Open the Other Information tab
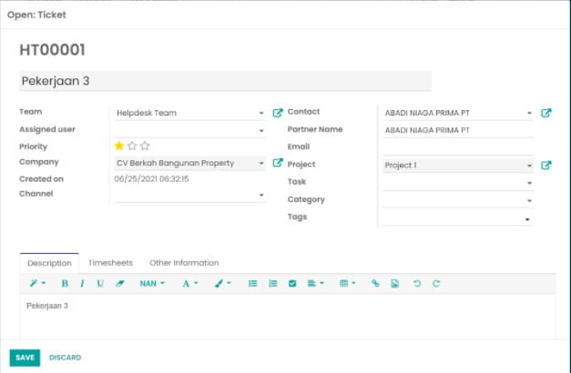 tap(184, 263)
